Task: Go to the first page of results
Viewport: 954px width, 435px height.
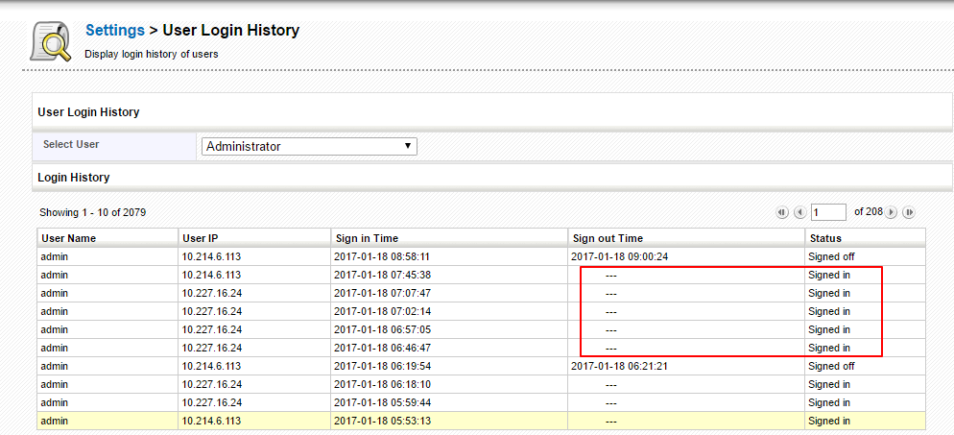Action: click(x=782, y=212)
